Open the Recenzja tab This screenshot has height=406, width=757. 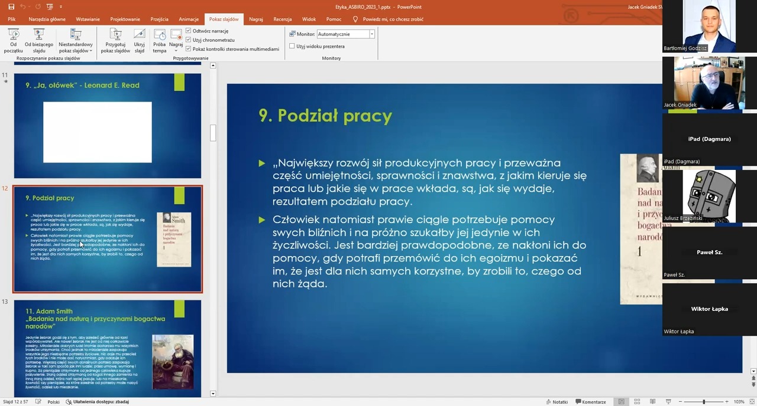(x=282, y=19)
